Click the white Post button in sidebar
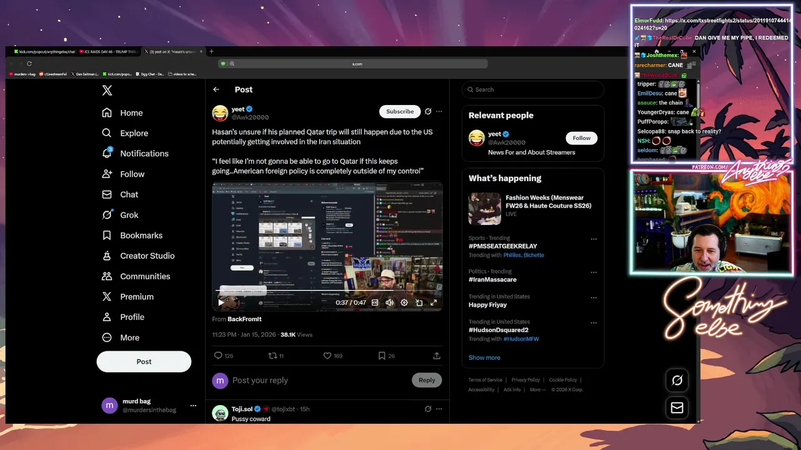801x450 pixels. (x=144, y=361)
